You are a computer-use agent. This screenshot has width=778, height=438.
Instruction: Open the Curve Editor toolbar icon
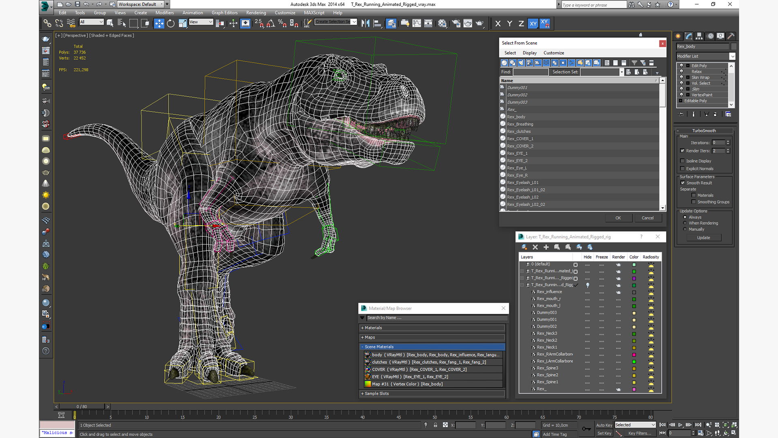tap(417, 24)
